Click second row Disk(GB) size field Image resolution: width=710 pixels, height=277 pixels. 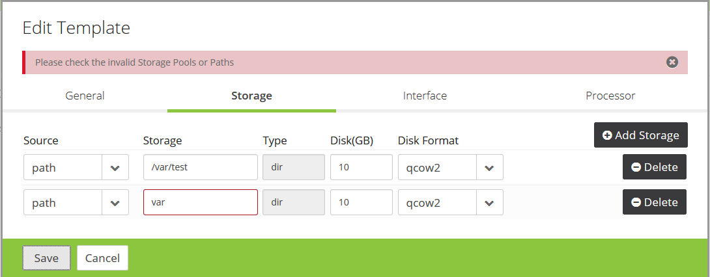click(361, 202)
